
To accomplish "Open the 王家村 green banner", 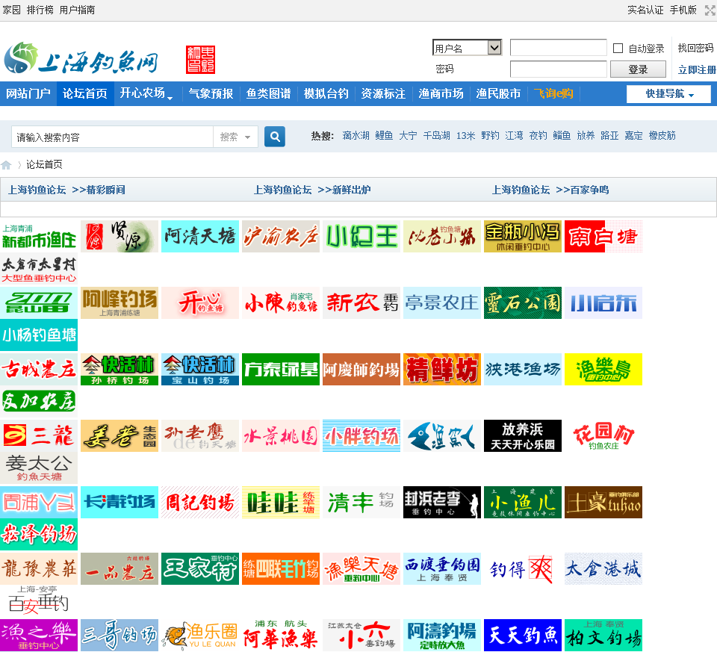I will coord(200,568).
